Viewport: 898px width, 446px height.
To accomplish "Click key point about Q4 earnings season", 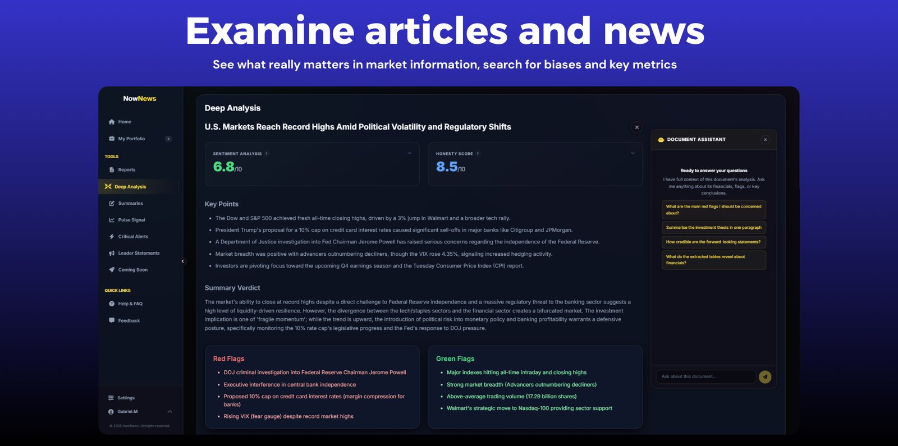I will [369, 266].
